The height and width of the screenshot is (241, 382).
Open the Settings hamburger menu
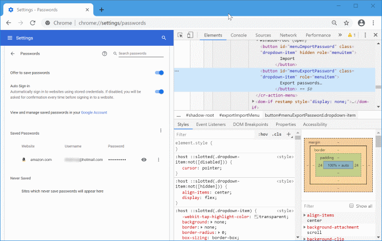(x=10, y=38)
